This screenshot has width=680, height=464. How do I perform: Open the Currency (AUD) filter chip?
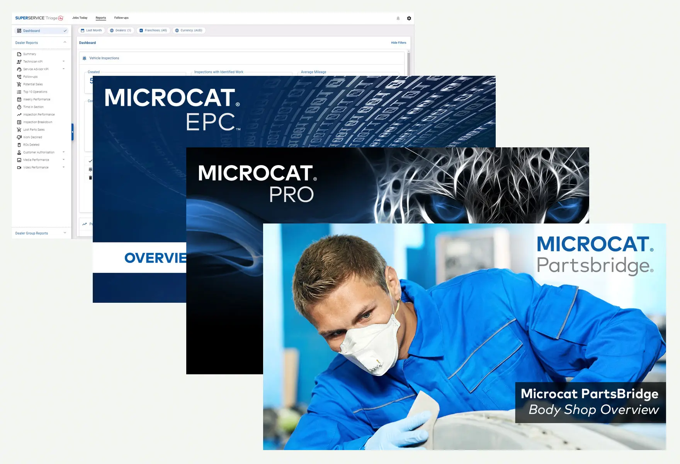[x=189, y=30]
